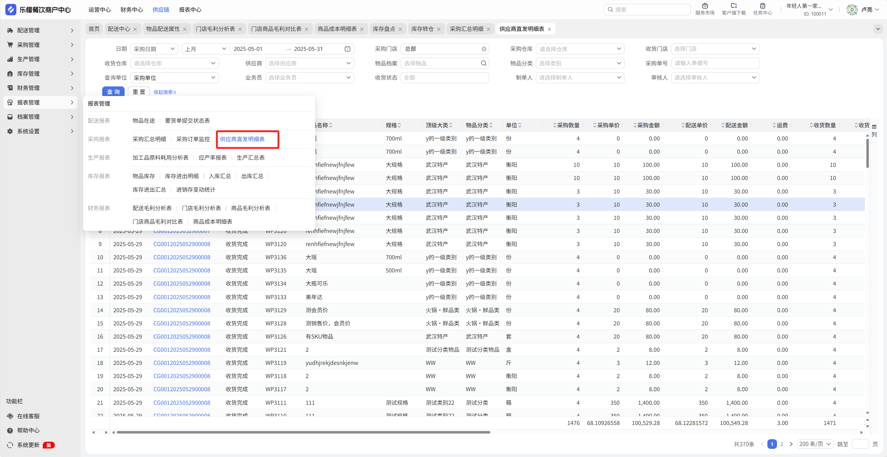Viewport: 887px width, 457px height.
Task: Click the 库存管理 icon in sidebar
Action: [10, 74]
